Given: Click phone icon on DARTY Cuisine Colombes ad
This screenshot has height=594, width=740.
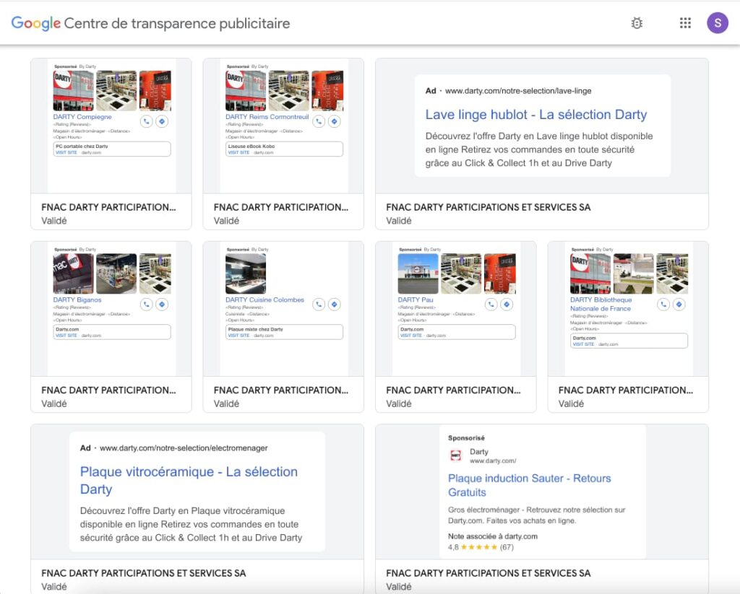Looking at the screenshot, I should pyautogui.click(x=319, y=305).
